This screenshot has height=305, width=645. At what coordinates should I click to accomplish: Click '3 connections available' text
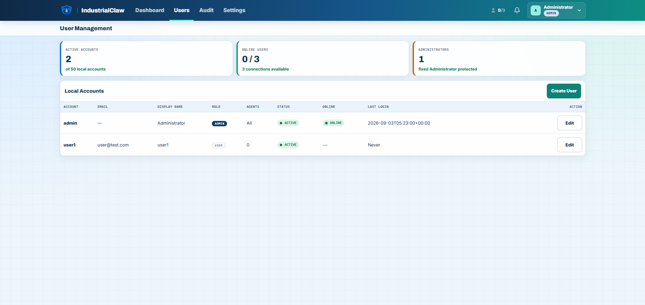tap(266, 69)
